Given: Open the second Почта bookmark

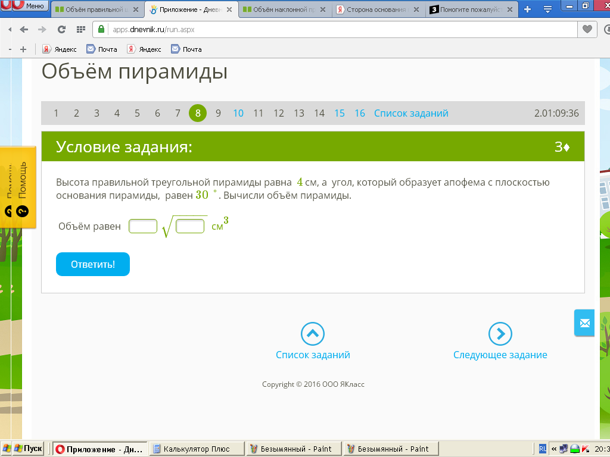Looking at the screenshot, I should tap(186, 49).
